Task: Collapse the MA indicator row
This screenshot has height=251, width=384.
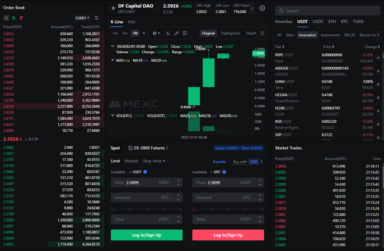Action: pyautogui.click(x=112, y=60)
